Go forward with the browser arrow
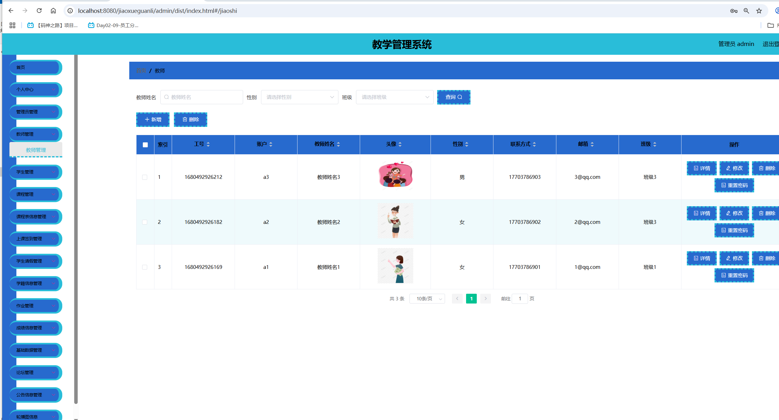 25,11
